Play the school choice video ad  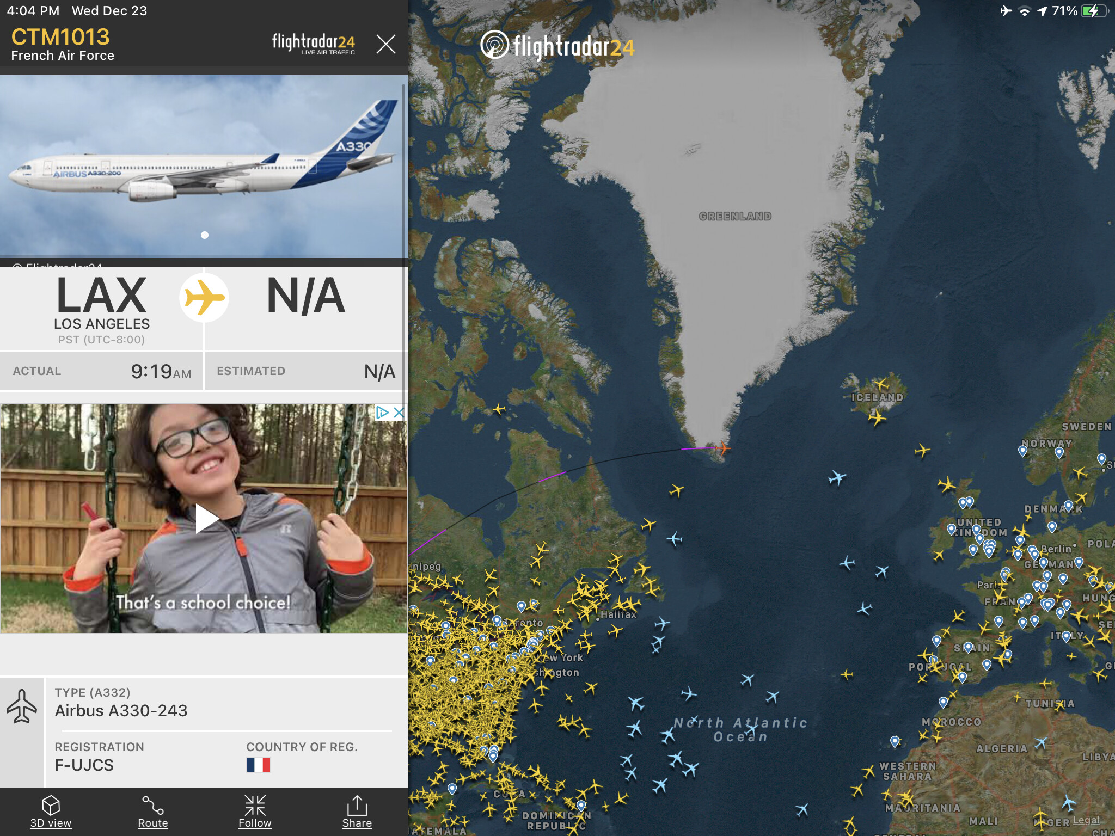point(206,518)
